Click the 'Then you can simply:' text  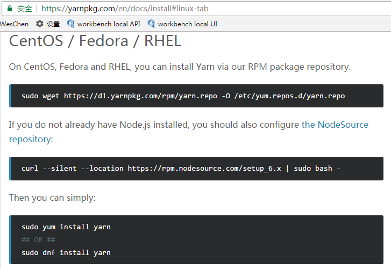[52, 198]
